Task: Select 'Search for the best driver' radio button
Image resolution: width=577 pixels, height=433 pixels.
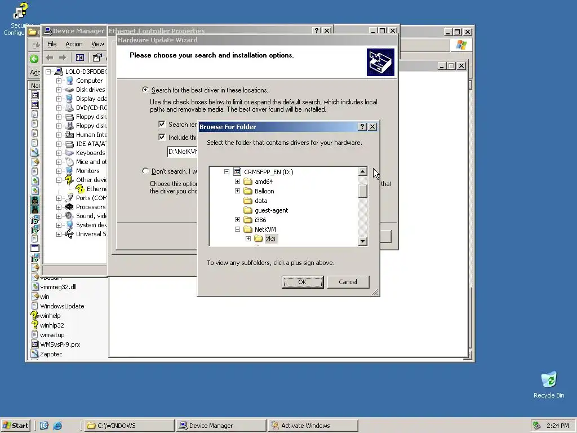Action: 145,90
